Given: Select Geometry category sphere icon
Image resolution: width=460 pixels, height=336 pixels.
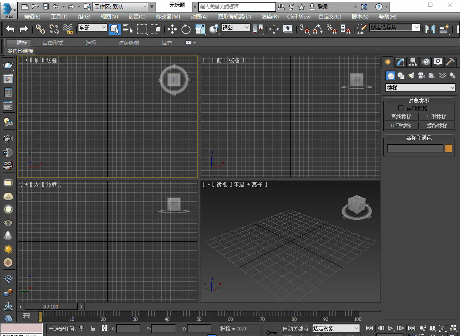Looking at the screenshot, I should [391, 76].
